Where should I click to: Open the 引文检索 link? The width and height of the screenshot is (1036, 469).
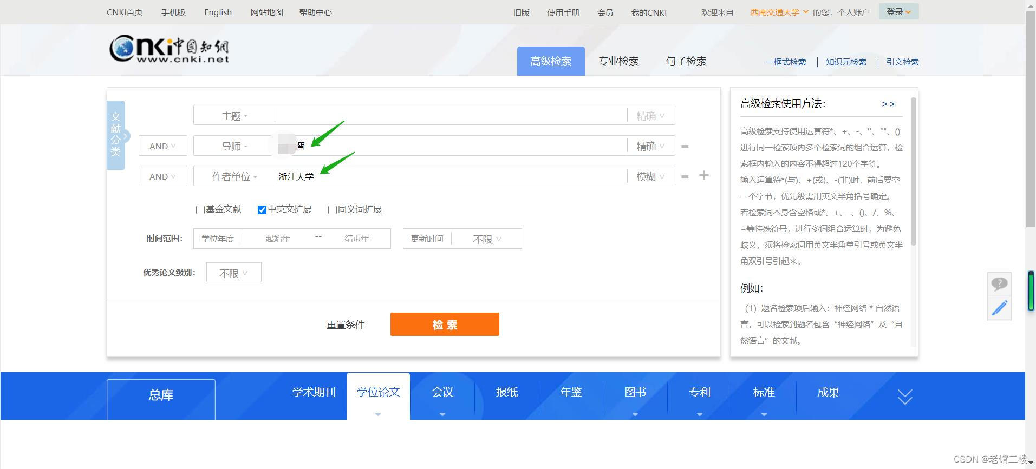pos(902,62)
